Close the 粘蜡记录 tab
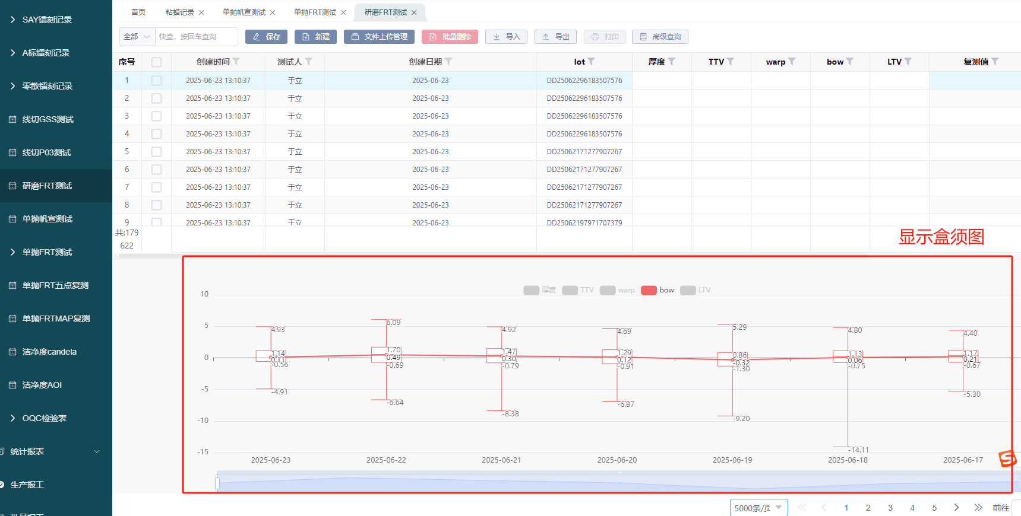The width and height of the screenshot is (1021, 516). (201, 12)
